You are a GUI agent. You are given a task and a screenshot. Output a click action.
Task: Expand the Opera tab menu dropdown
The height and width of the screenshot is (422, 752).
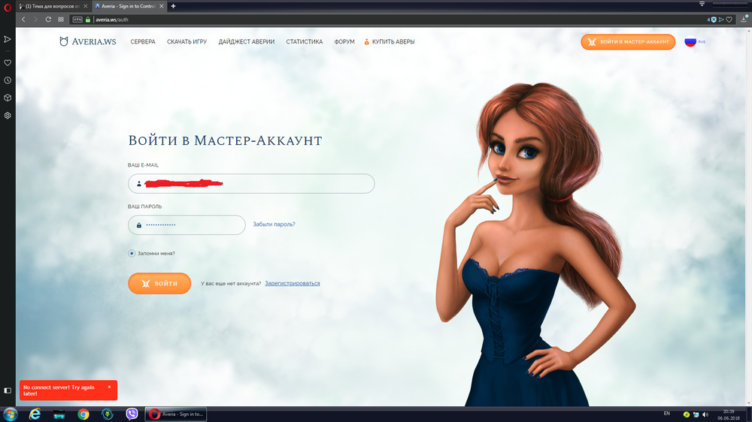point(702,5)
